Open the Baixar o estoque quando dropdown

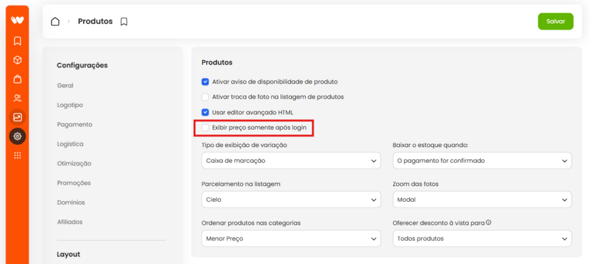pos(482,160)
